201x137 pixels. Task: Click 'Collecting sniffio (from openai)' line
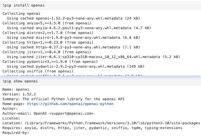point(38,71)
